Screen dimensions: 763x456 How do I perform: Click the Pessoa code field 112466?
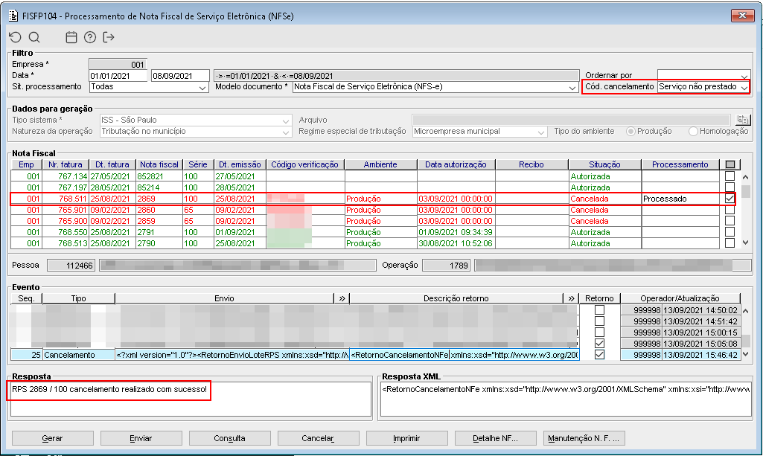[71, 266]
